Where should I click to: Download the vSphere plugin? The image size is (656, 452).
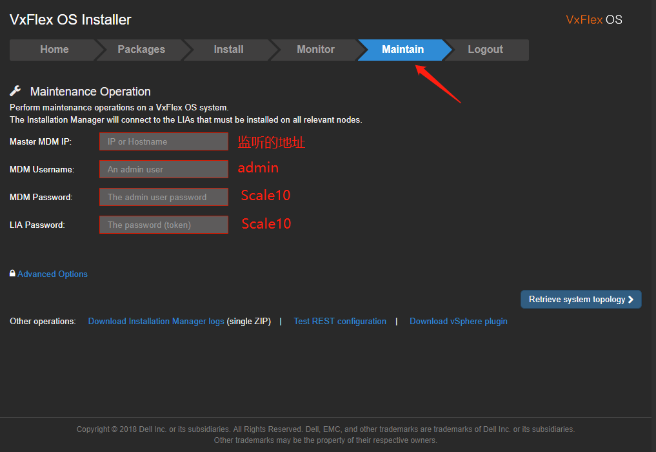pyautogui.click(x=459, y=322)
